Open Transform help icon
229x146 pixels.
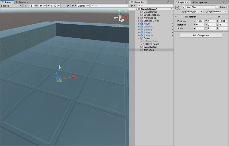click(219, 17)
